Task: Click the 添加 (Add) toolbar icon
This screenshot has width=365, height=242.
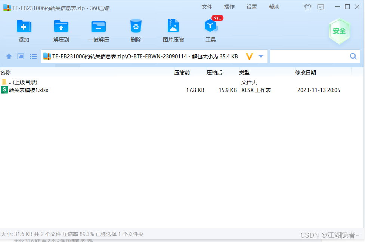Action: [x=24, y=26]
